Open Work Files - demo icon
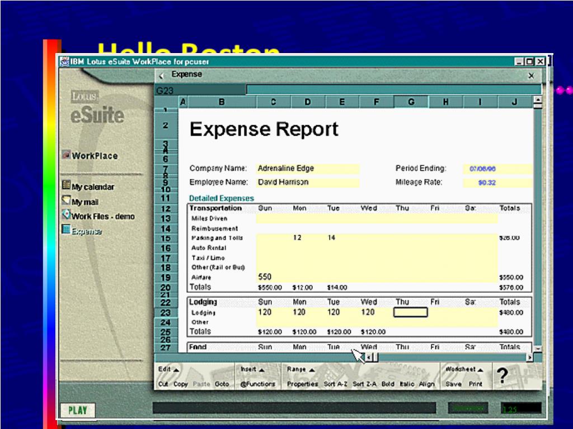The width and height of the screenshot is (573, 429). 66,214
